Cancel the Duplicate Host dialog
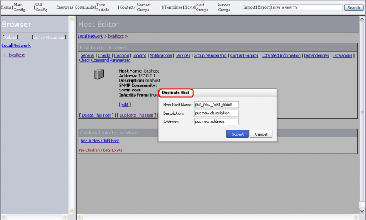The width and height of the screenshot is (366, 220). pyautogui.click(x=261, y=134)
